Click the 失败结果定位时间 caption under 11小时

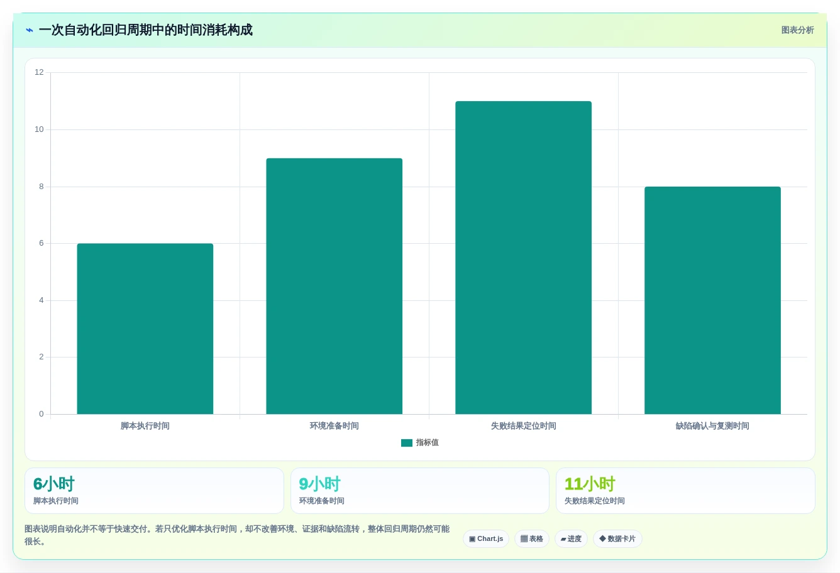[595, 501]
